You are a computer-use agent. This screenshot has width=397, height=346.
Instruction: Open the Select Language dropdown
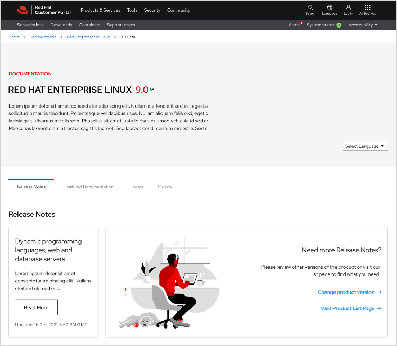pos(365,146)
